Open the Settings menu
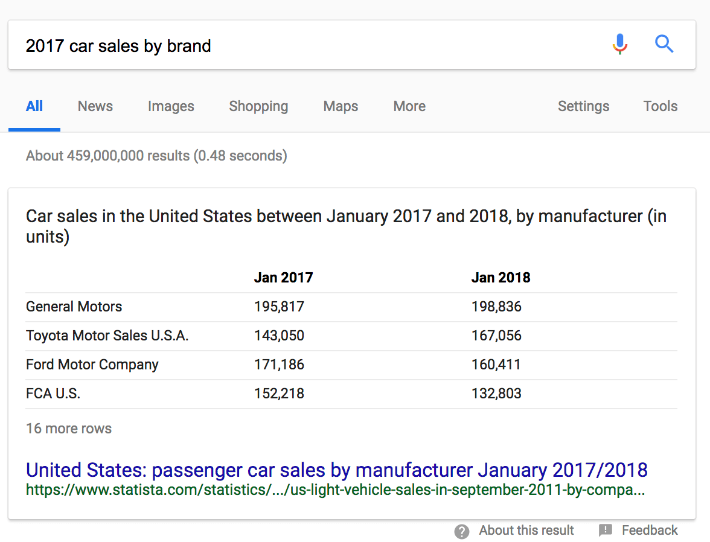The height and width of the screenshot is (542, 710). pyautogui.click(x=583, y=106)
